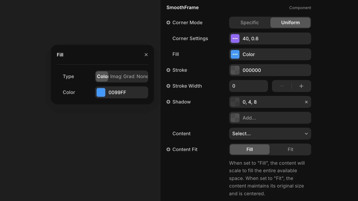
Task: Select Specific corner mode
Action: point(250,23)
